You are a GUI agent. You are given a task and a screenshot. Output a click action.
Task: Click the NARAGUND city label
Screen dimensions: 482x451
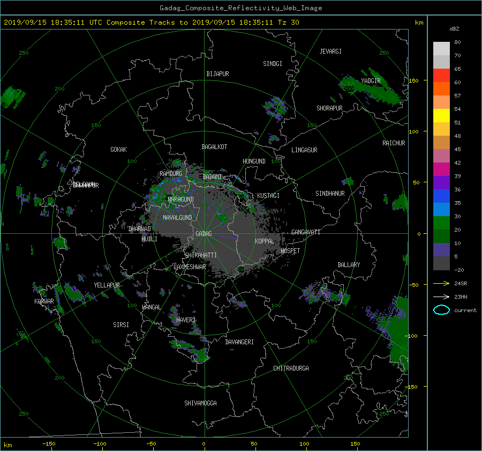181,199
